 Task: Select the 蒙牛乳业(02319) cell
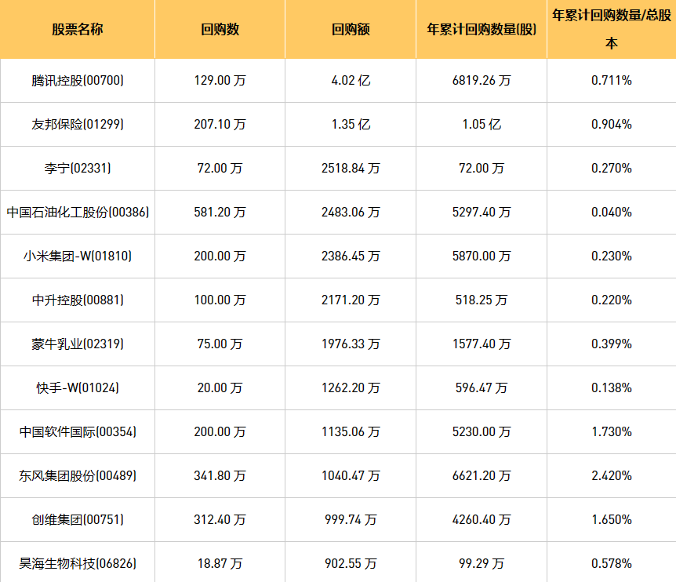pos(78,344)
